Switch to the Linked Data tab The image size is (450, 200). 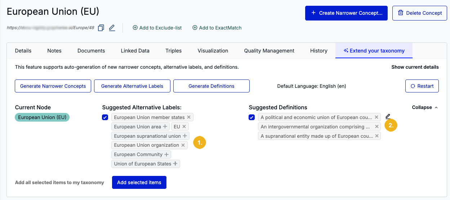click(x=135, y=51)
